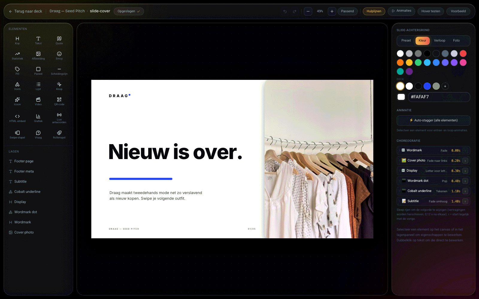This screenshot has height=299, width=479.
Task: Toggle simultaneous start for Cobalt underline row
Action: (465, 191)
